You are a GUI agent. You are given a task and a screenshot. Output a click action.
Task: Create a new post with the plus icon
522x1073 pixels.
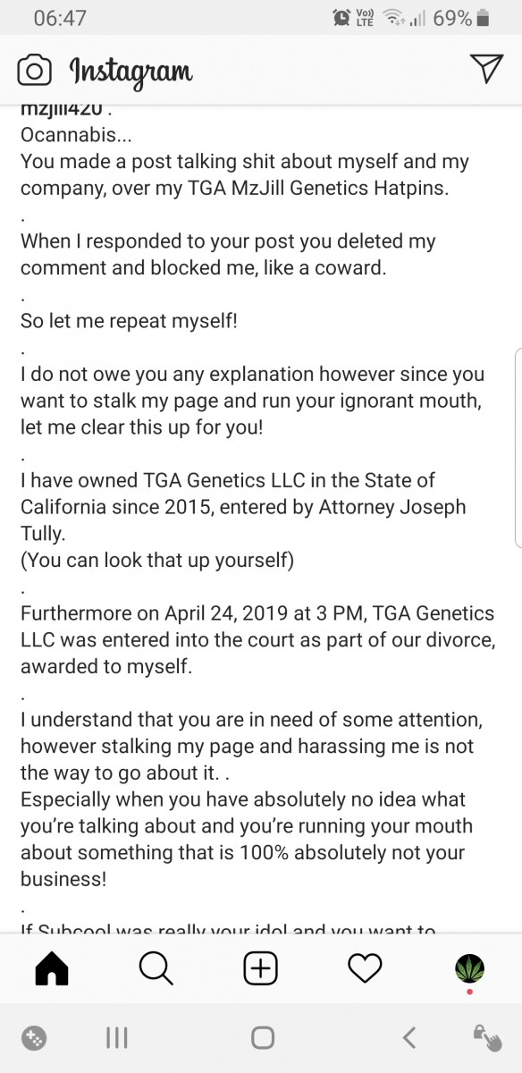[260, 968]
